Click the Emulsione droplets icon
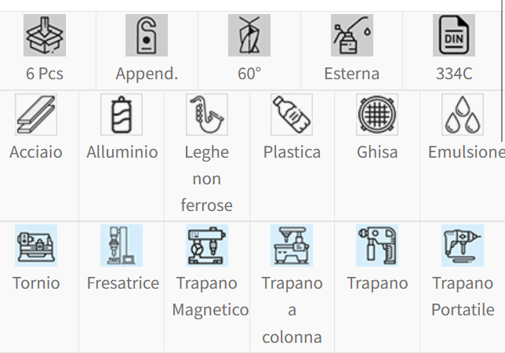The image size is (505, 353). [x=463, y=115]
